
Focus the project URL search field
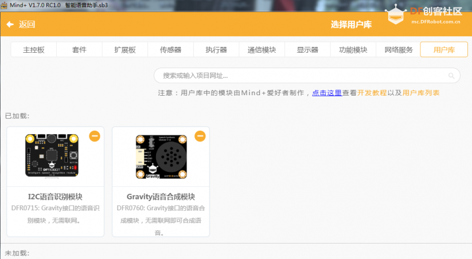pyautogui.click(x=307, y=76)
